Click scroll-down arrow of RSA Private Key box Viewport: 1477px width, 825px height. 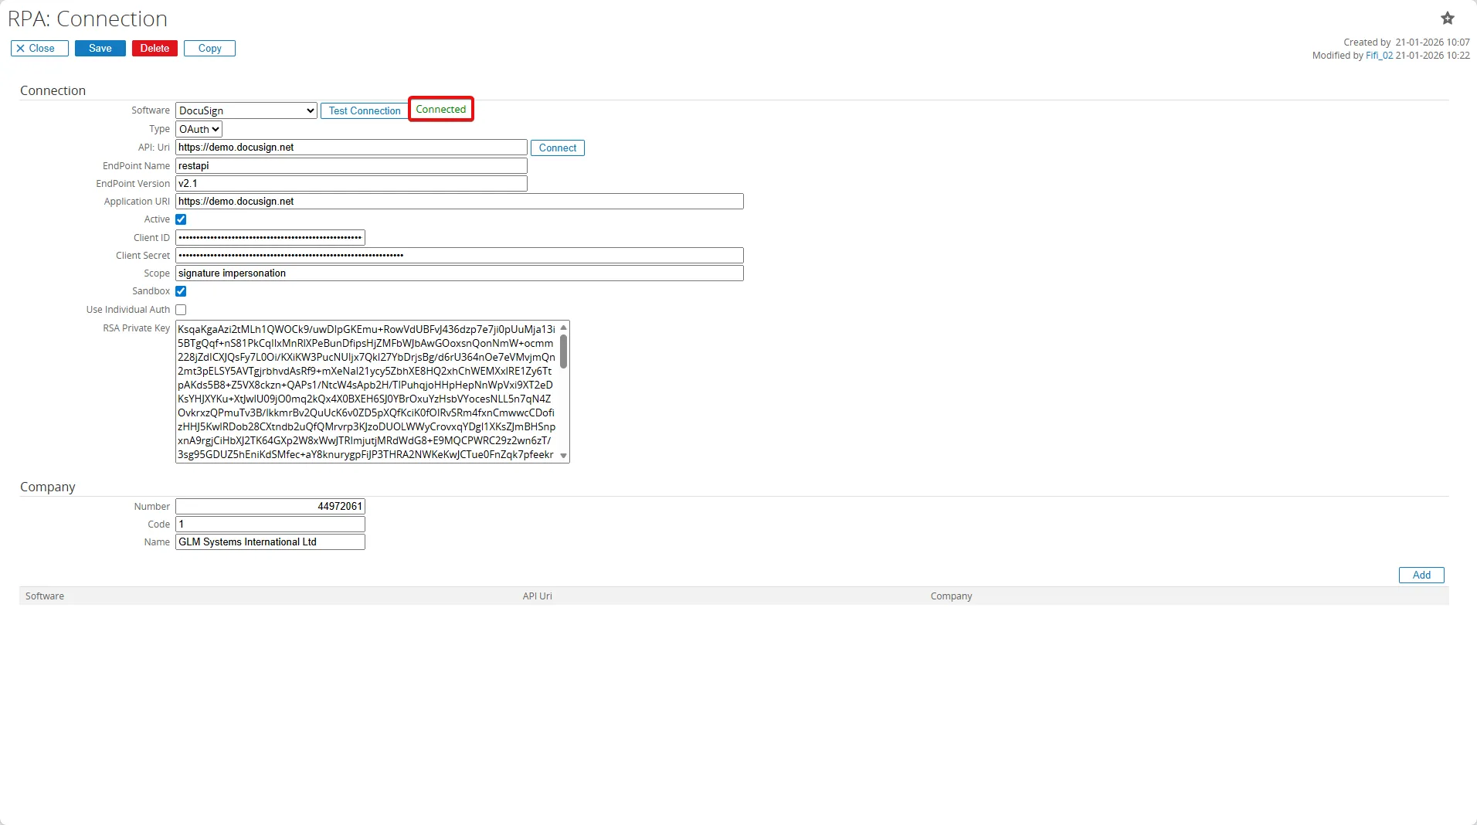tap(562, 455)
